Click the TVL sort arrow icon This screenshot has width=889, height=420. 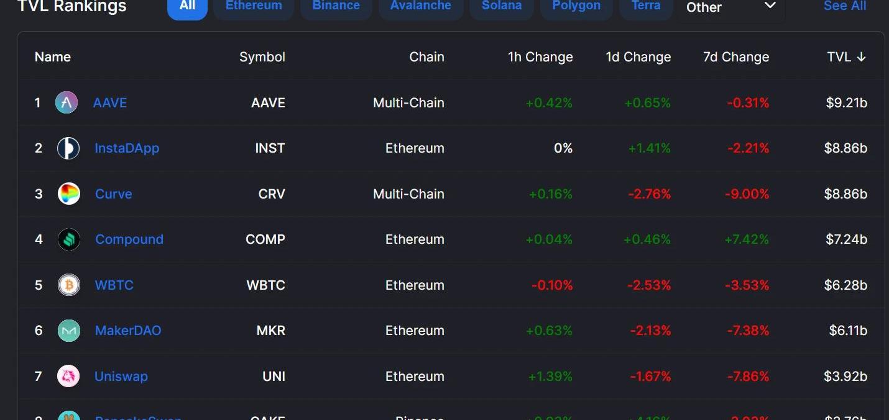[x=861, y=57]
